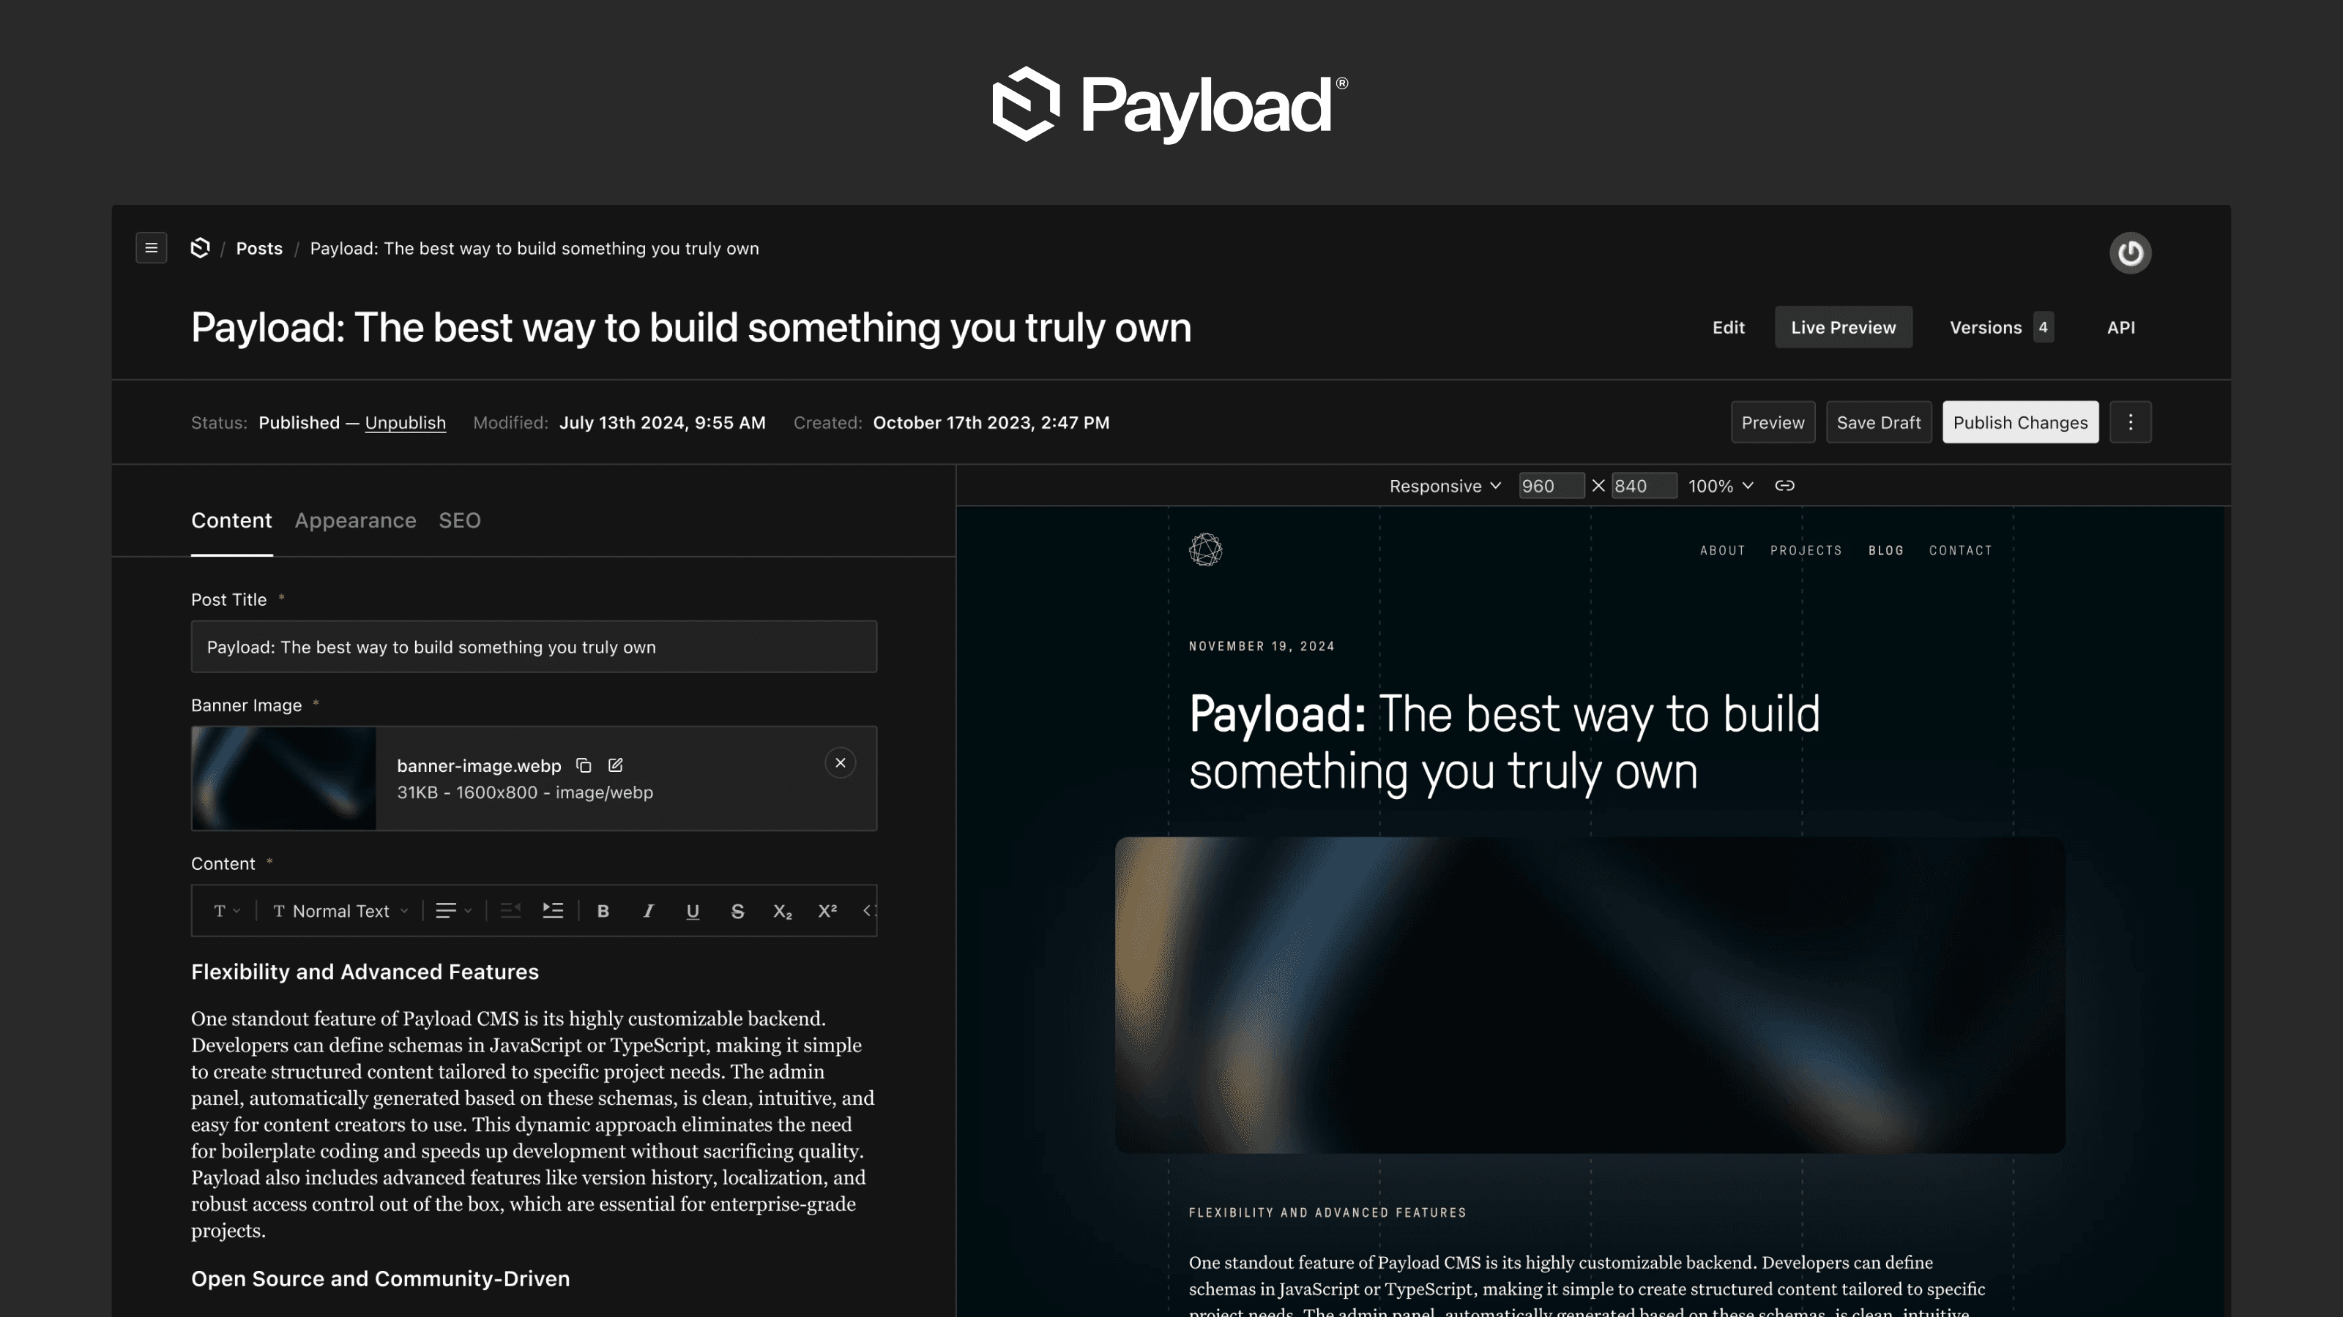Click BLOG in the preview nav
The image size is (2343, 1317).
click(x=1885, y=550)
